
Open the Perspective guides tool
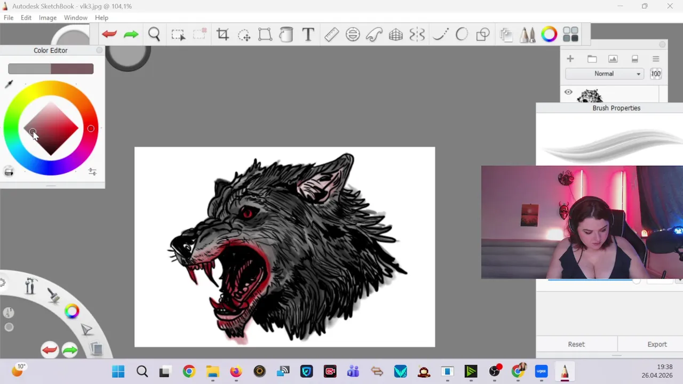coord(396,35)
